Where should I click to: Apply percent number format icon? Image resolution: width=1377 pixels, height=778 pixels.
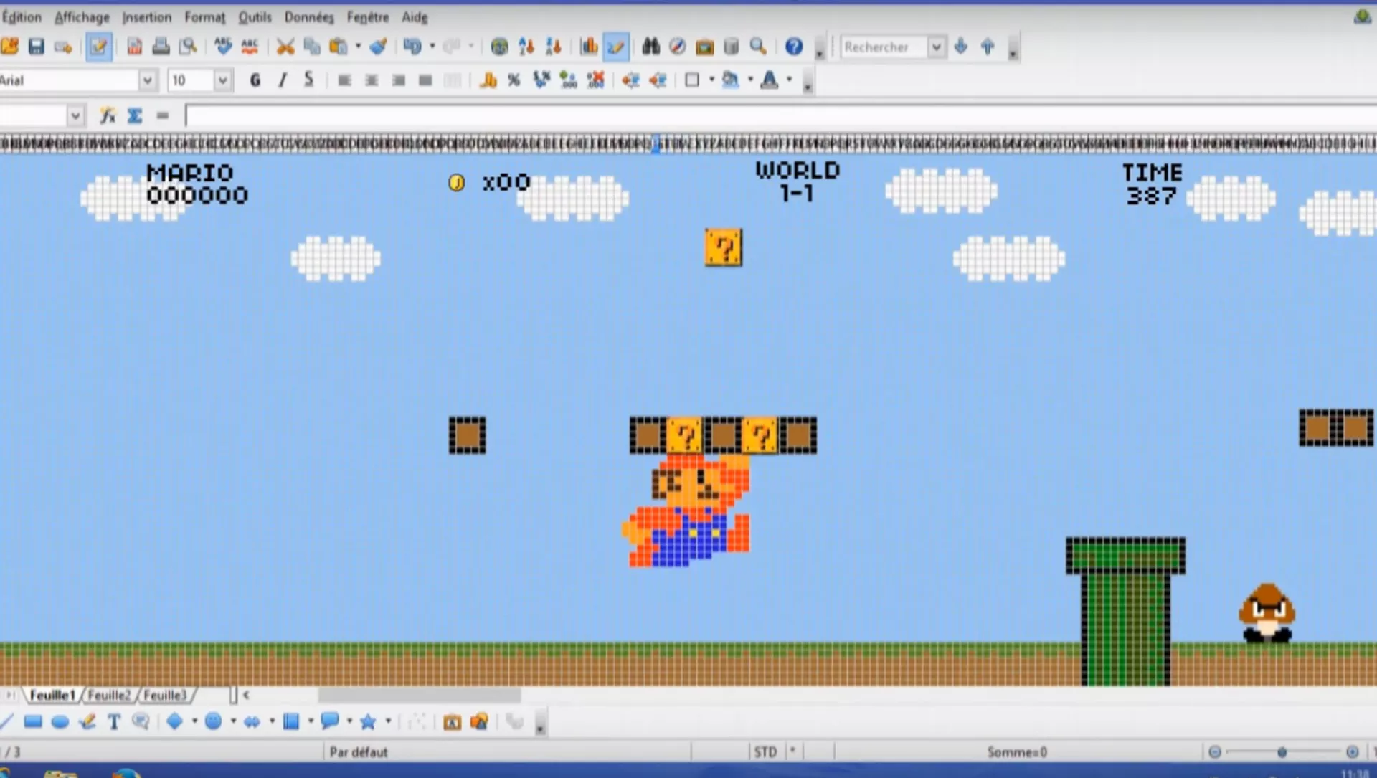514,80
